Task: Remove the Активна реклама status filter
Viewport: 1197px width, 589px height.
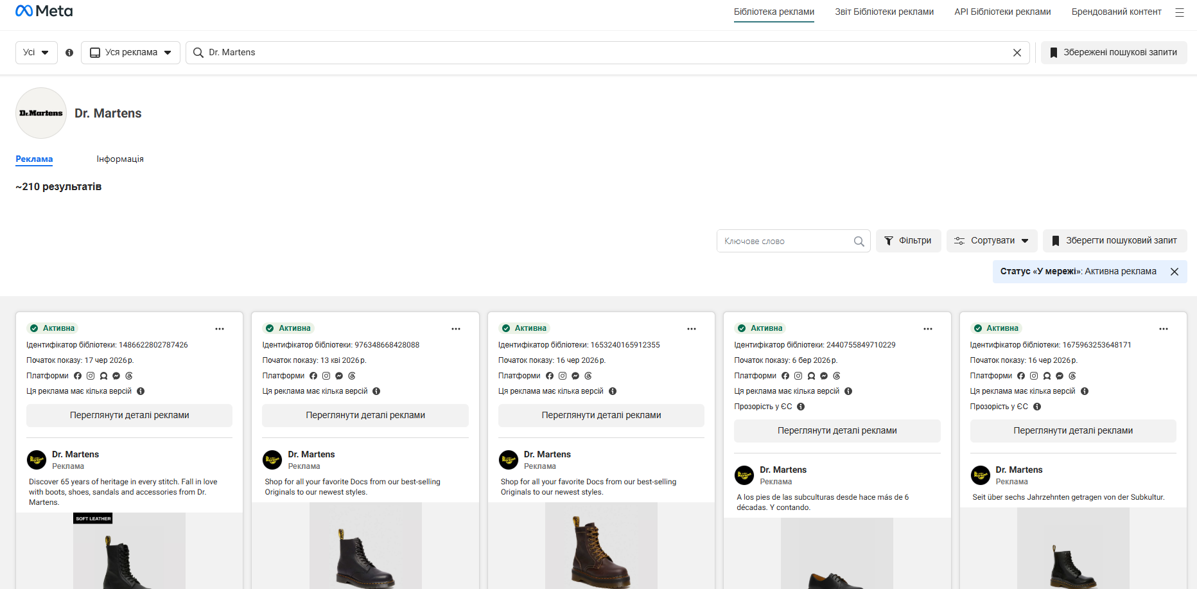Action: pyautogui.click(x=1175, y=272)
